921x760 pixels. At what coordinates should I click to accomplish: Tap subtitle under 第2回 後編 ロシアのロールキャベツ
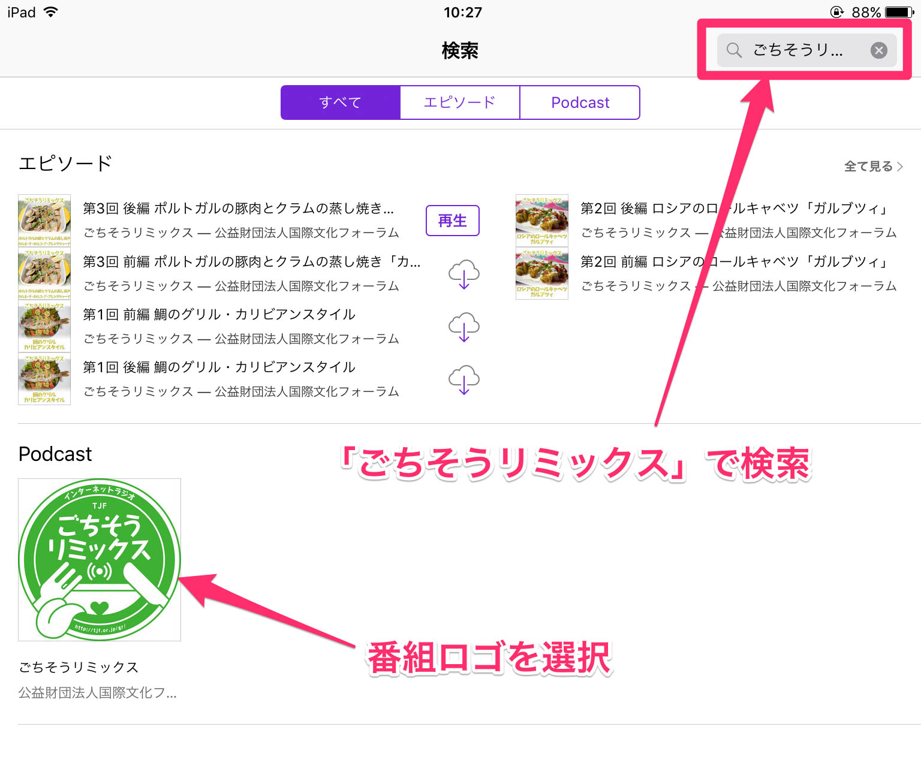739,233
